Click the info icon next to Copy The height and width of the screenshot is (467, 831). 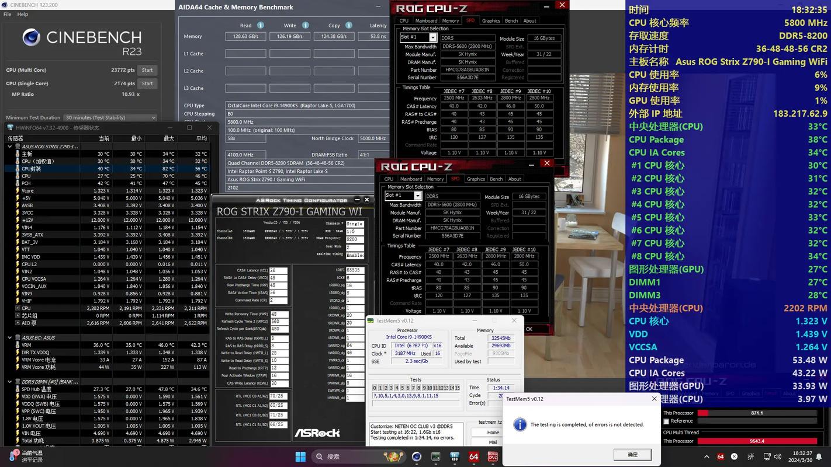coord(348,25)
